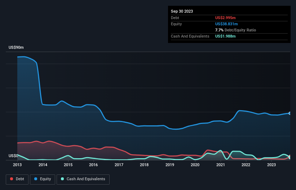Click the US$1.988m cash value
The image size is (296, 190).
[x=225, y=36]
